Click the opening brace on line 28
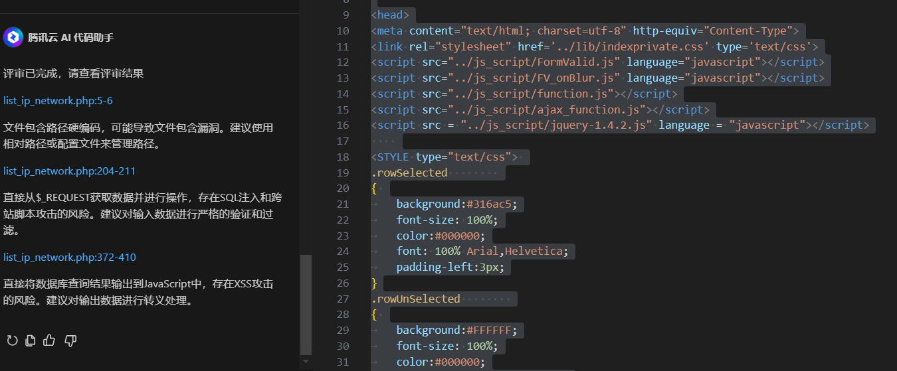 375,315
